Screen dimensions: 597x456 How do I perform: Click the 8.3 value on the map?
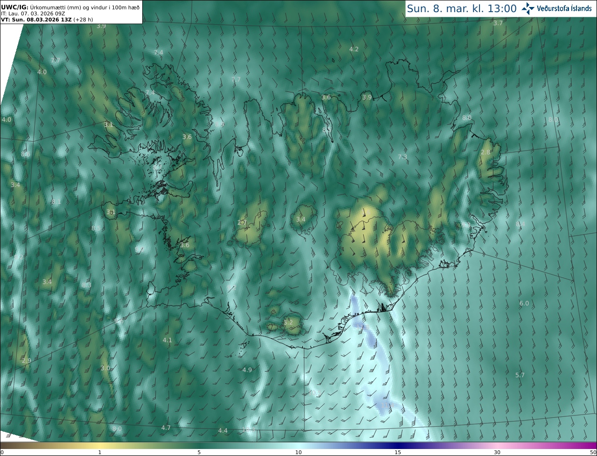pyautogui.click(x=87, y=285)
